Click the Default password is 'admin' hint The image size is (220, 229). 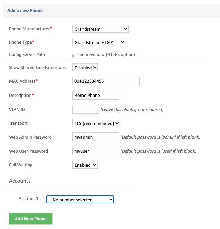click(160, 137)
